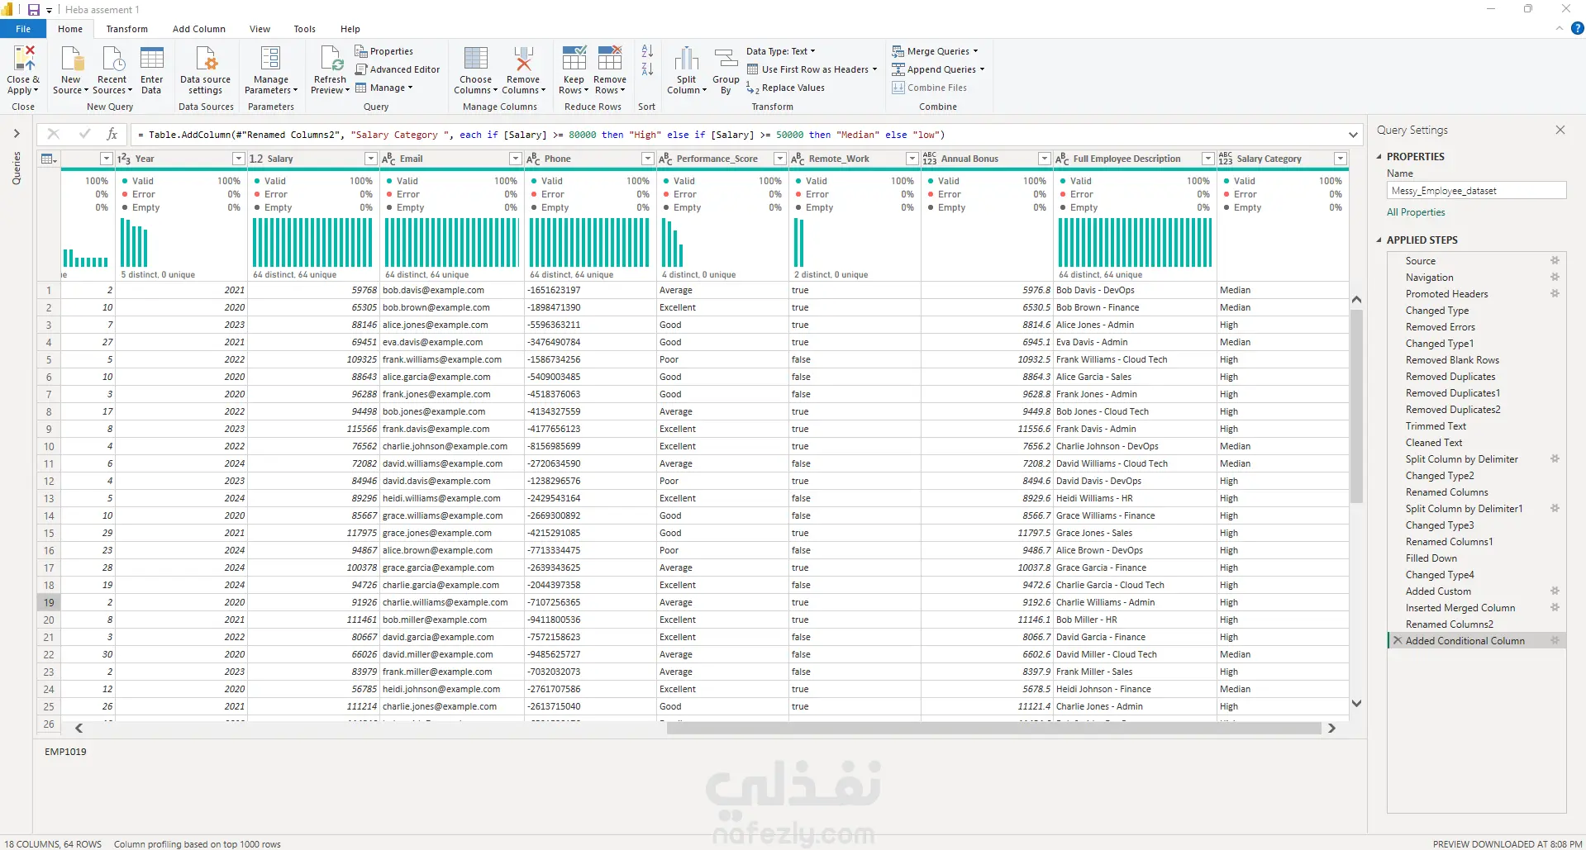This screenshot has height=850, width=1586.
Task: Click Use First Row as Headers
Action: click(812, 69)
